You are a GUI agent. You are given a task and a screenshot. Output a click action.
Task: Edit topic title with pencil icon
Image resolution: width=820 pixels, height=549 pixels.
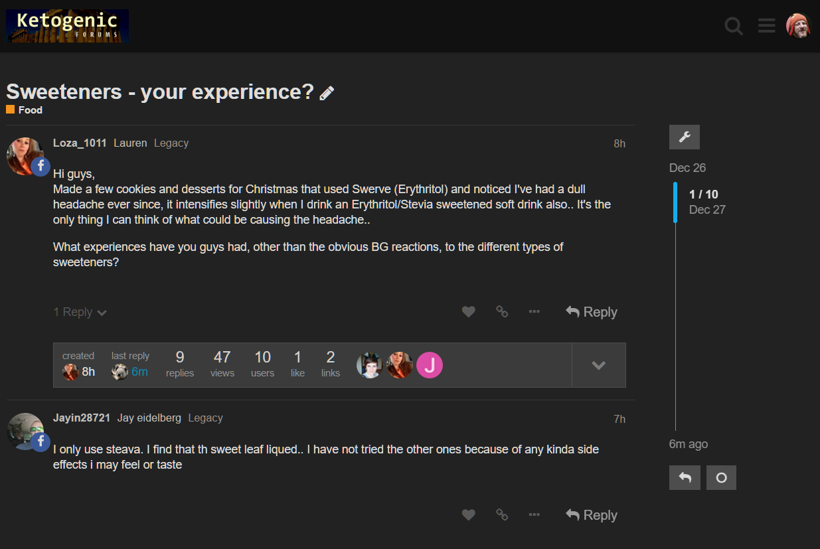point(327,93)
